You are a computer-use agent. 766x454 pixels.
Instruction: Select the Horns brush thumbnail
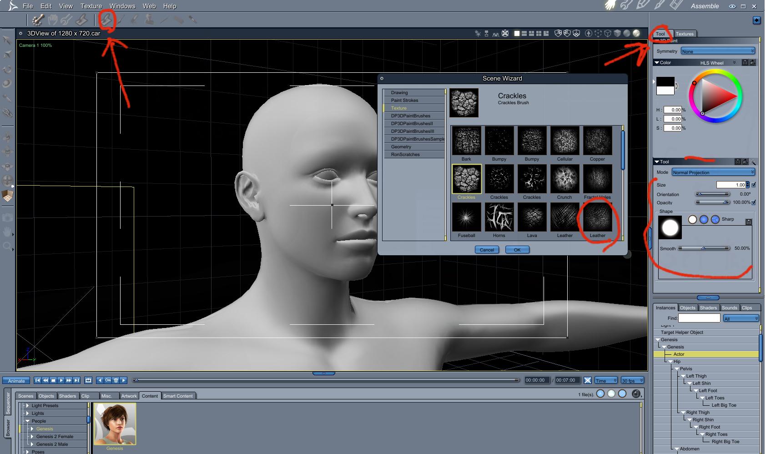[499, 217]
